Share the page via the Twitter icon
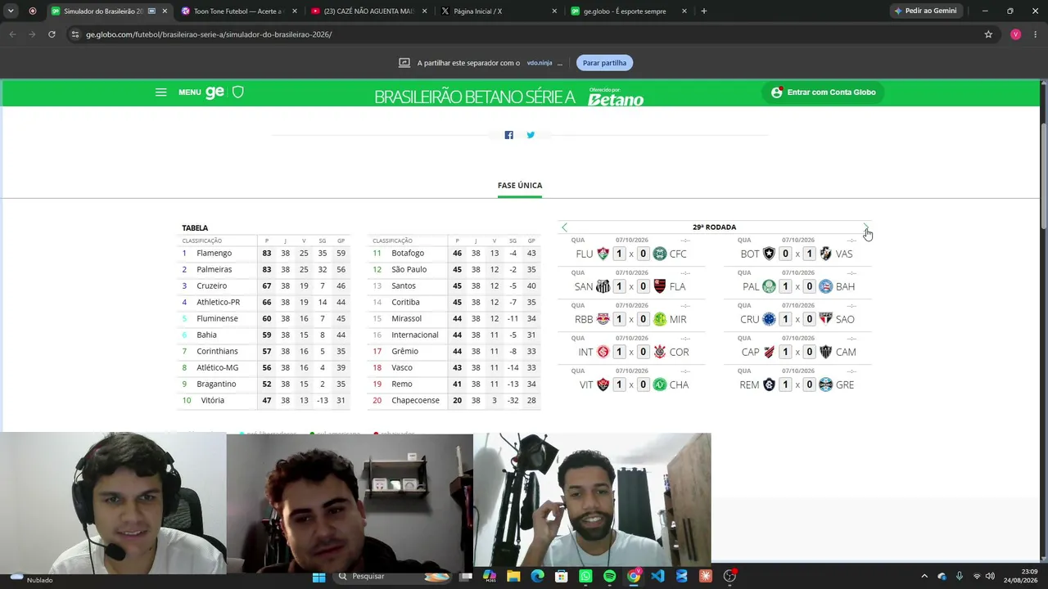 531,135
